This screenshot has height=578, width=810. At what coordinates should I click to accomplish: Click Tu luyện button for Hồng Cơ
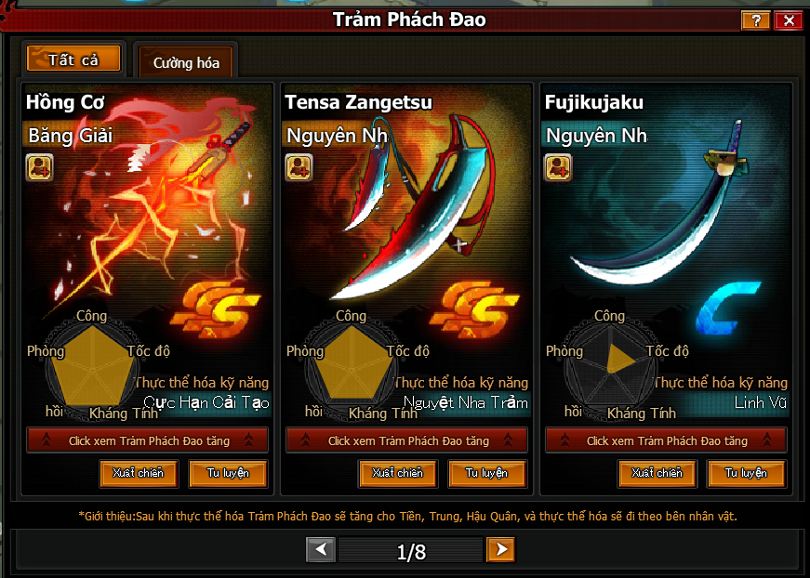coord(228,473)
